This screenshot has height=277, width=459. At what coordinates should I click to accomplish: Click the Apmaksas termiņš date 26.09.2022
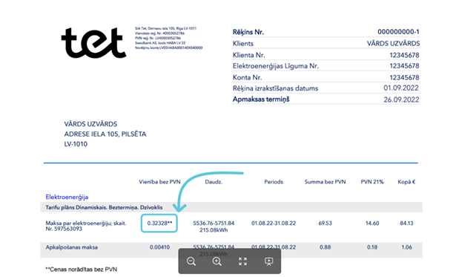[401, 100]
